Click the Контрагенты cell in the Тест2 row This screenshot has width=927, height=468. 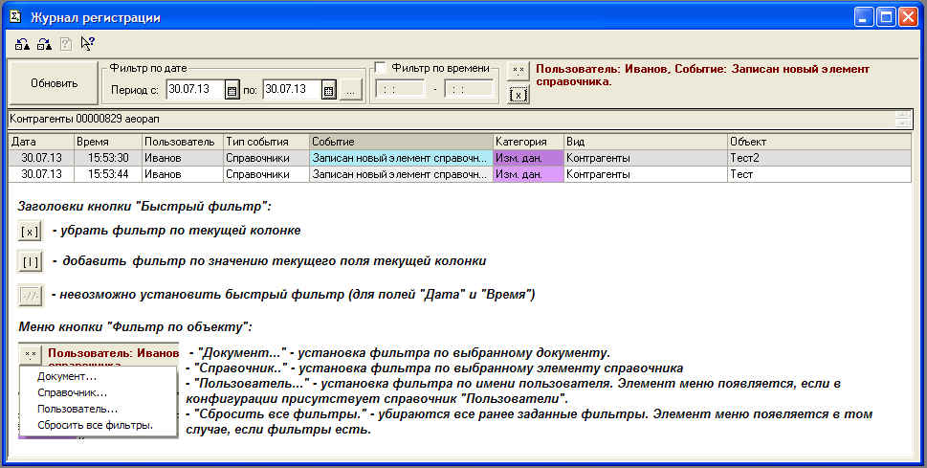pos(646,158)
